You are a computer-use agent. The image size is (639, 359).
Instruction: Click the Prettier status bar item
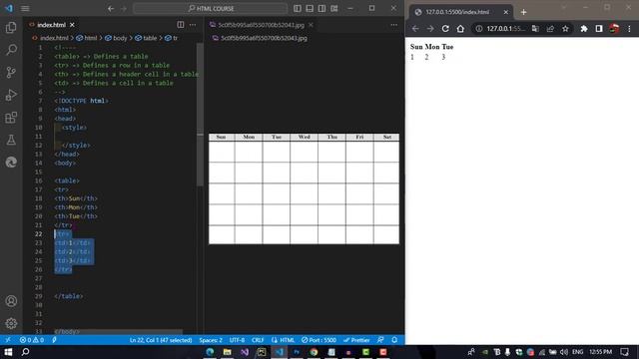click(x=356, y=340)
